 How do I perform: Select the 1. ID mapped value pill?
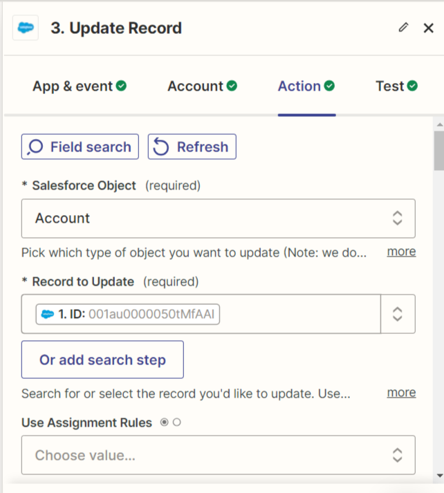[128, 314]
